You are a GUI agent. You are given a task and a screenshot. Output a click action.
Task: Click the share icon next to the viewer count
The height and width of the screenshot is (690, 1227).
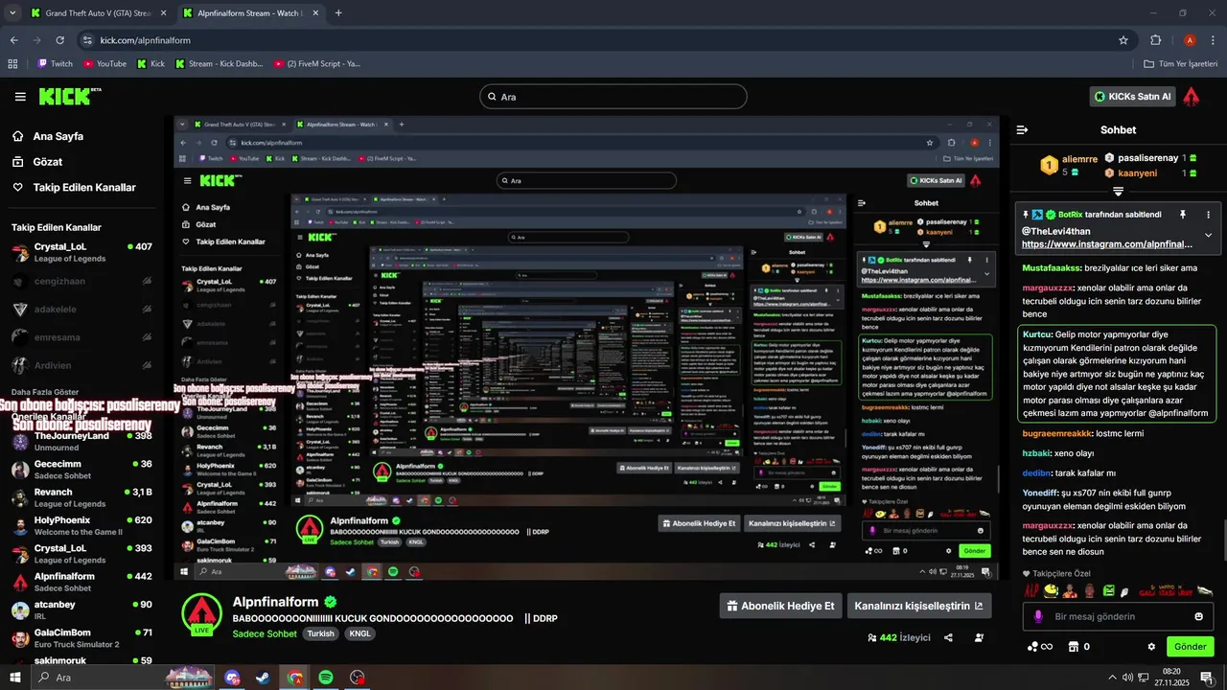coord(948,637)
